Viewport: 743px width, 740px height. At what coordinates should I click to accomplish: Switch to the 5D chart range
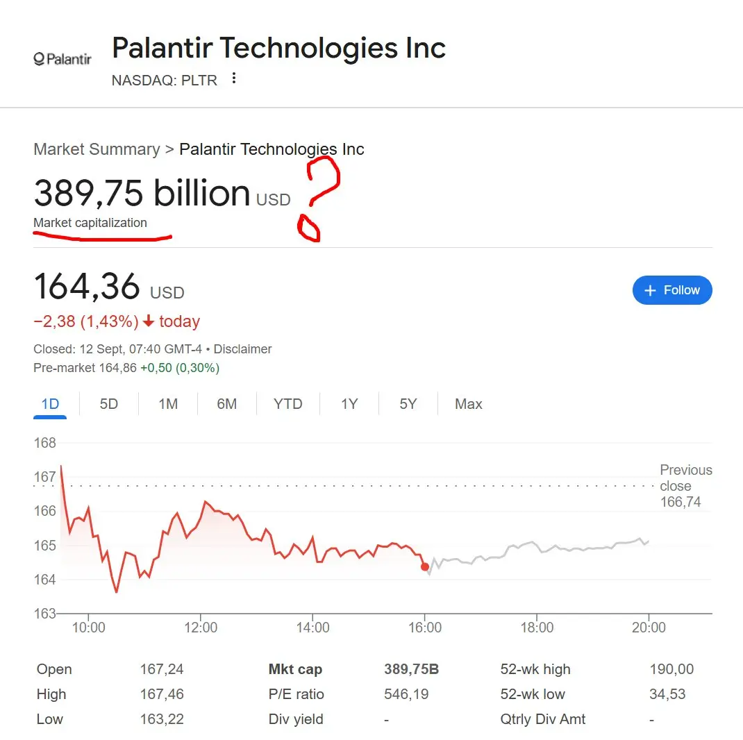108,404
